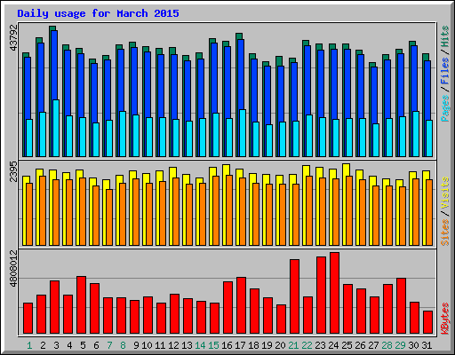Click the 'Sites' legend label
The width and height of the screenshot is (455, 355).
pos(444,233)
